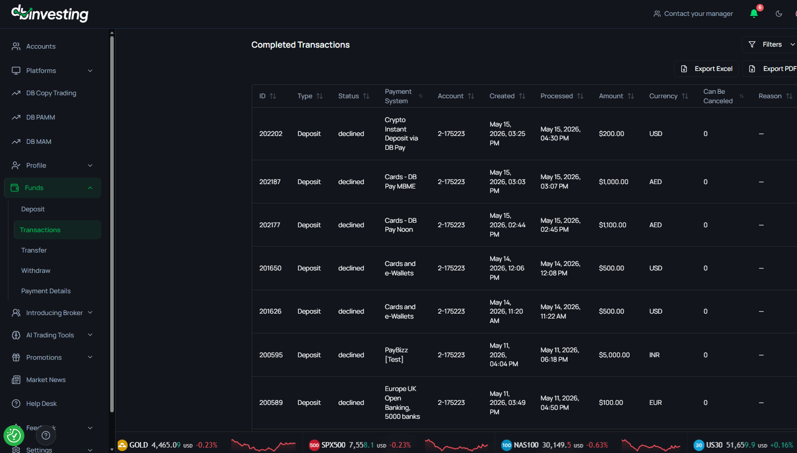Sort table by Currency column
This screenshot has width=797, height=453.
pyautogui.click(x=685, y=96)
